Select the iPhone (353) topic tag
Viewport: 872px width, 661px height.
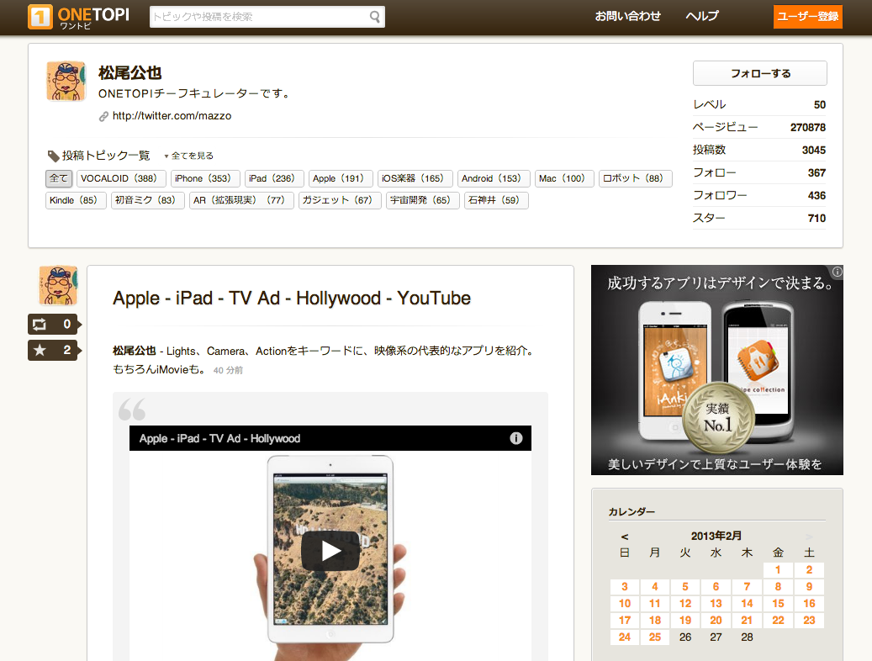click(204, 178)
